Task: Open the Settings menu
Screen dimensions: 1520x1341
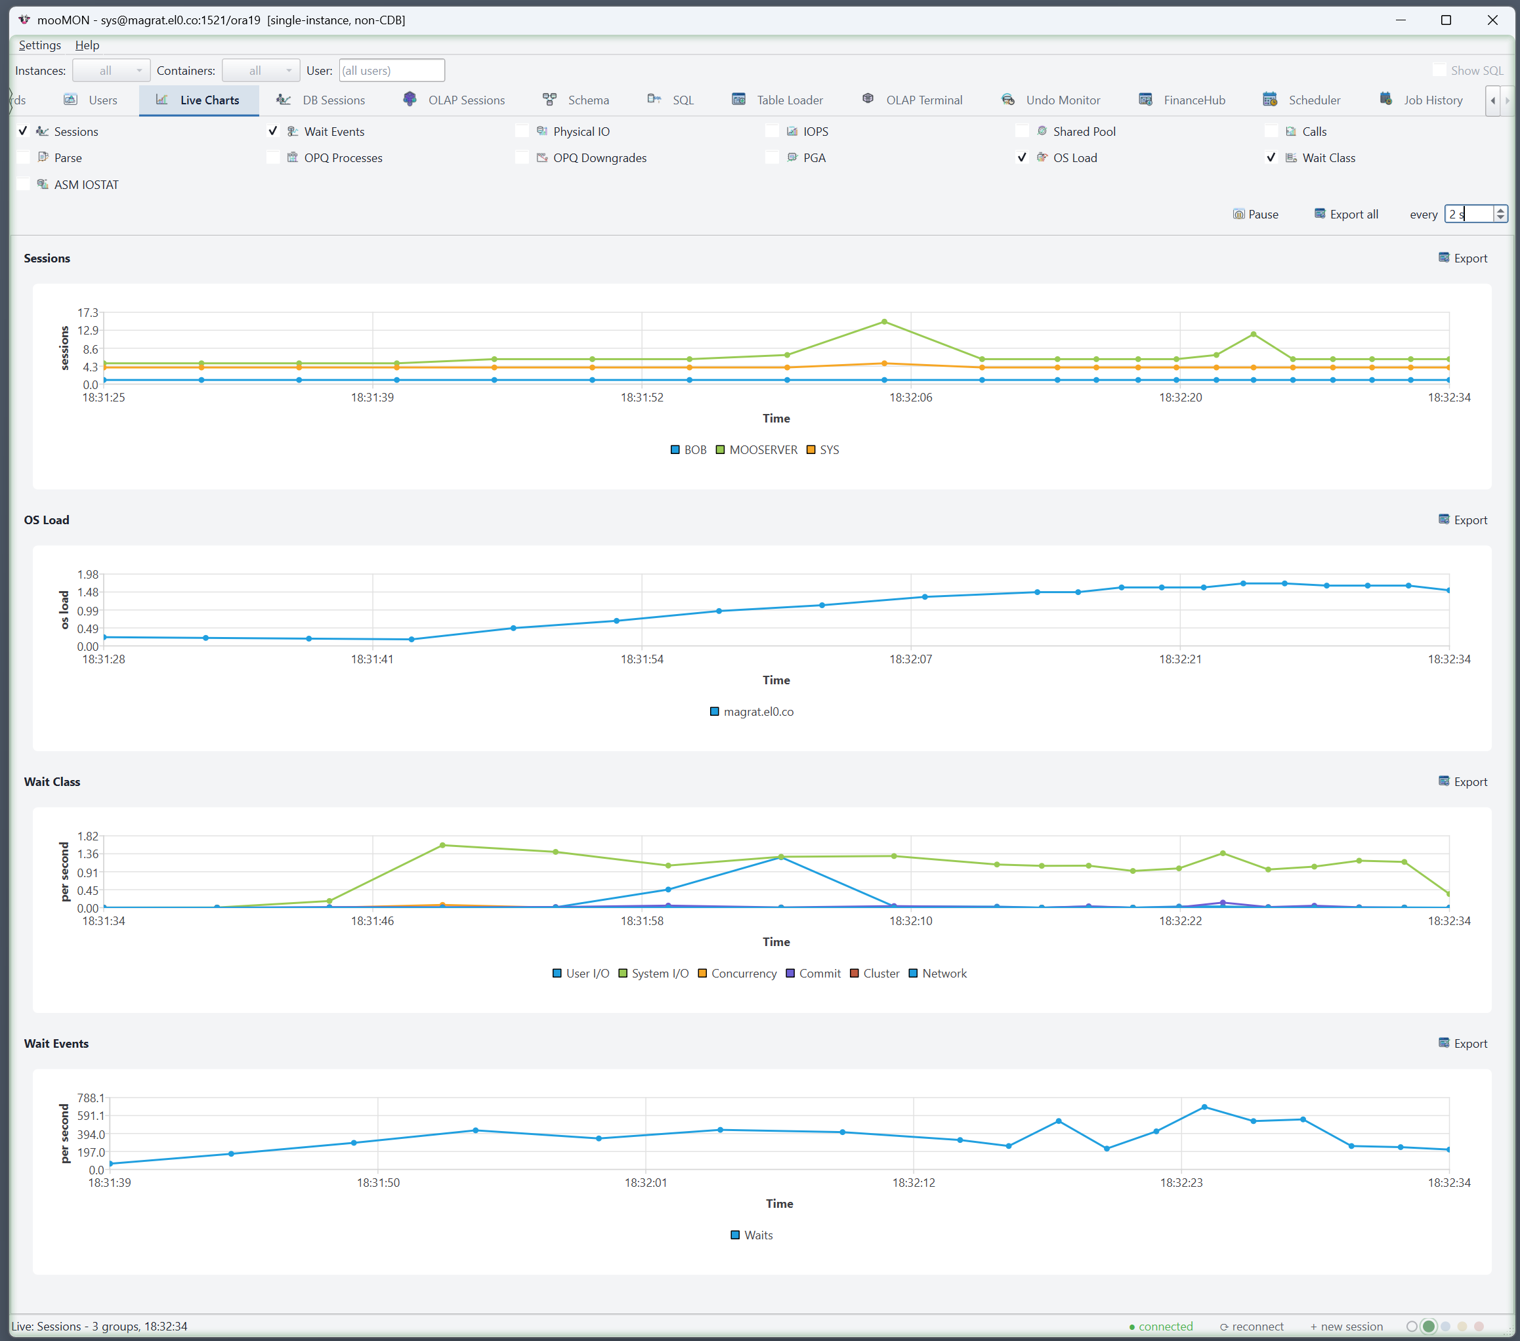Action: point(40,45)
